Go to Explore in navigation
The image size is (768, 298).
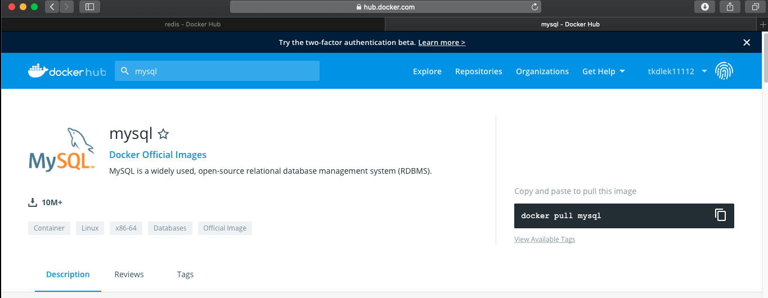(x=427, y=71)
